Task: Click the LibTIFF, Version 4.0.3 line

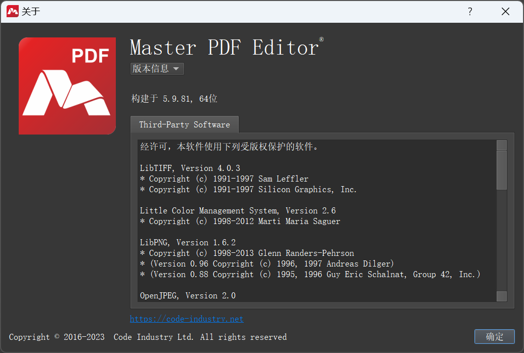Action: point(190,168)
